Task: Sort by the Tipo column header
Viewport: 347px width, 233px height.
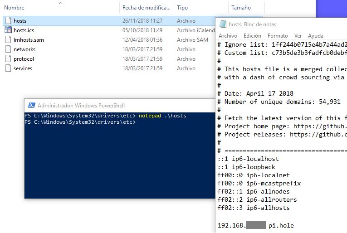Action: [x=182, y=8]
